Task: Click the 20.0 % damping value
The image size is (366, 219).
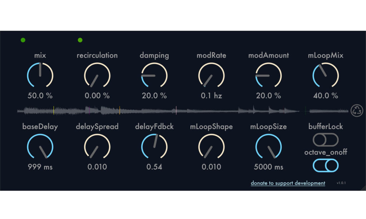Action: point(154,96)
